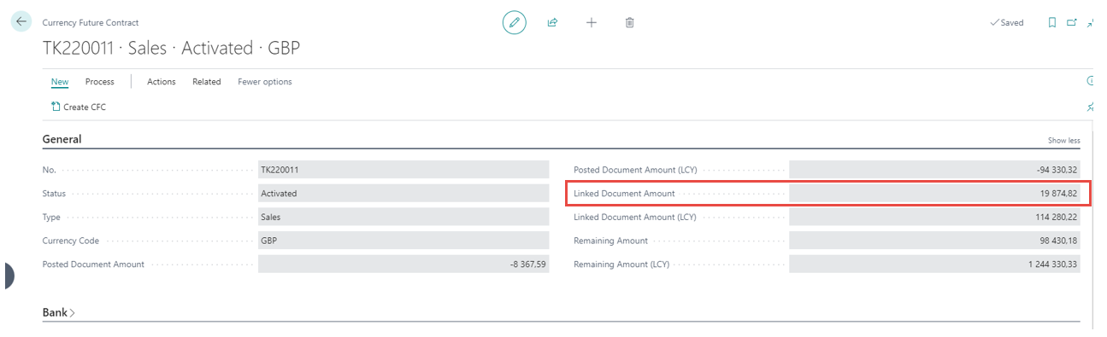This screenshot has height=337, width=1107.
Task: Click Show less in General section
Action: [x=1064, y=141]
